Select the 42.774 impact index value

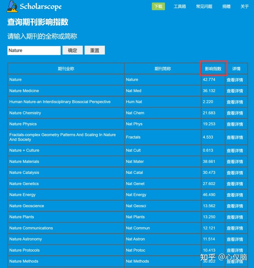(209, 80)
